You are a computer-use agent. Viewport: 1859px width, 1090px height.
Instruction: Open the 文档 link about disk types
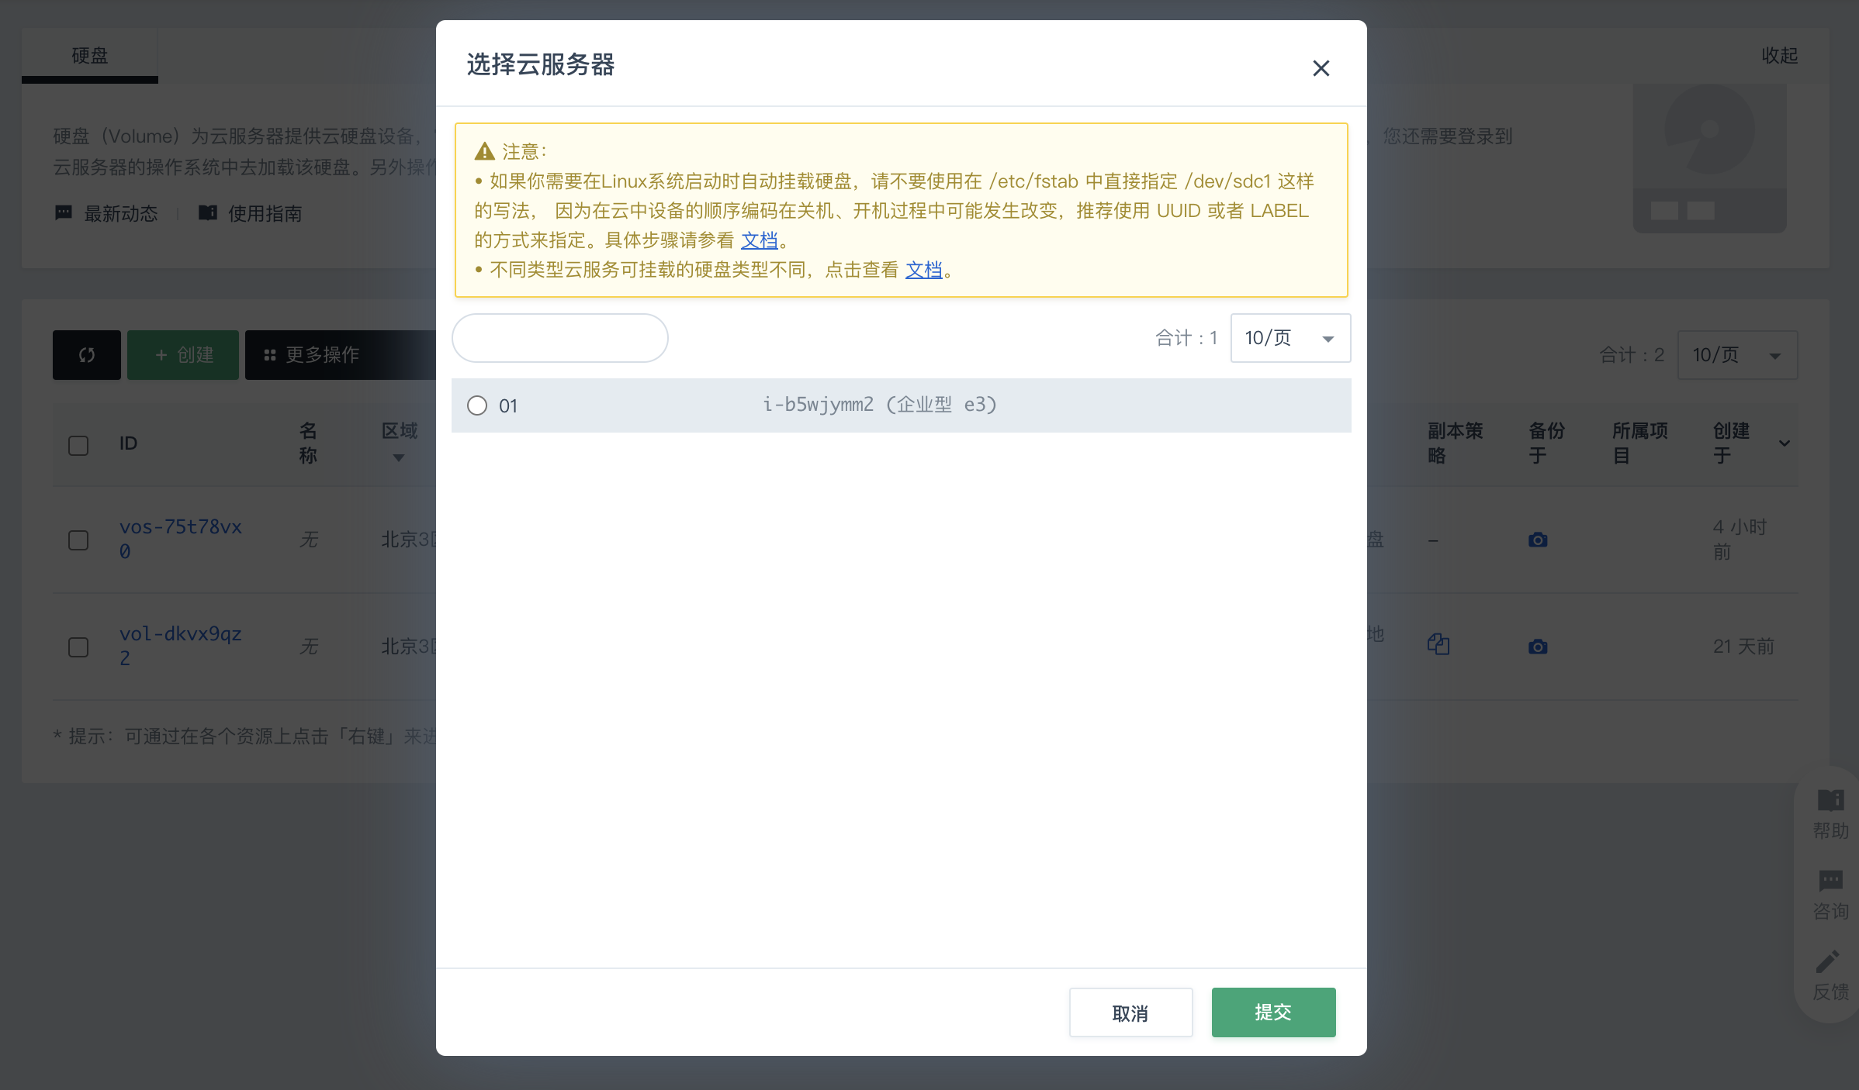[923, 270]
